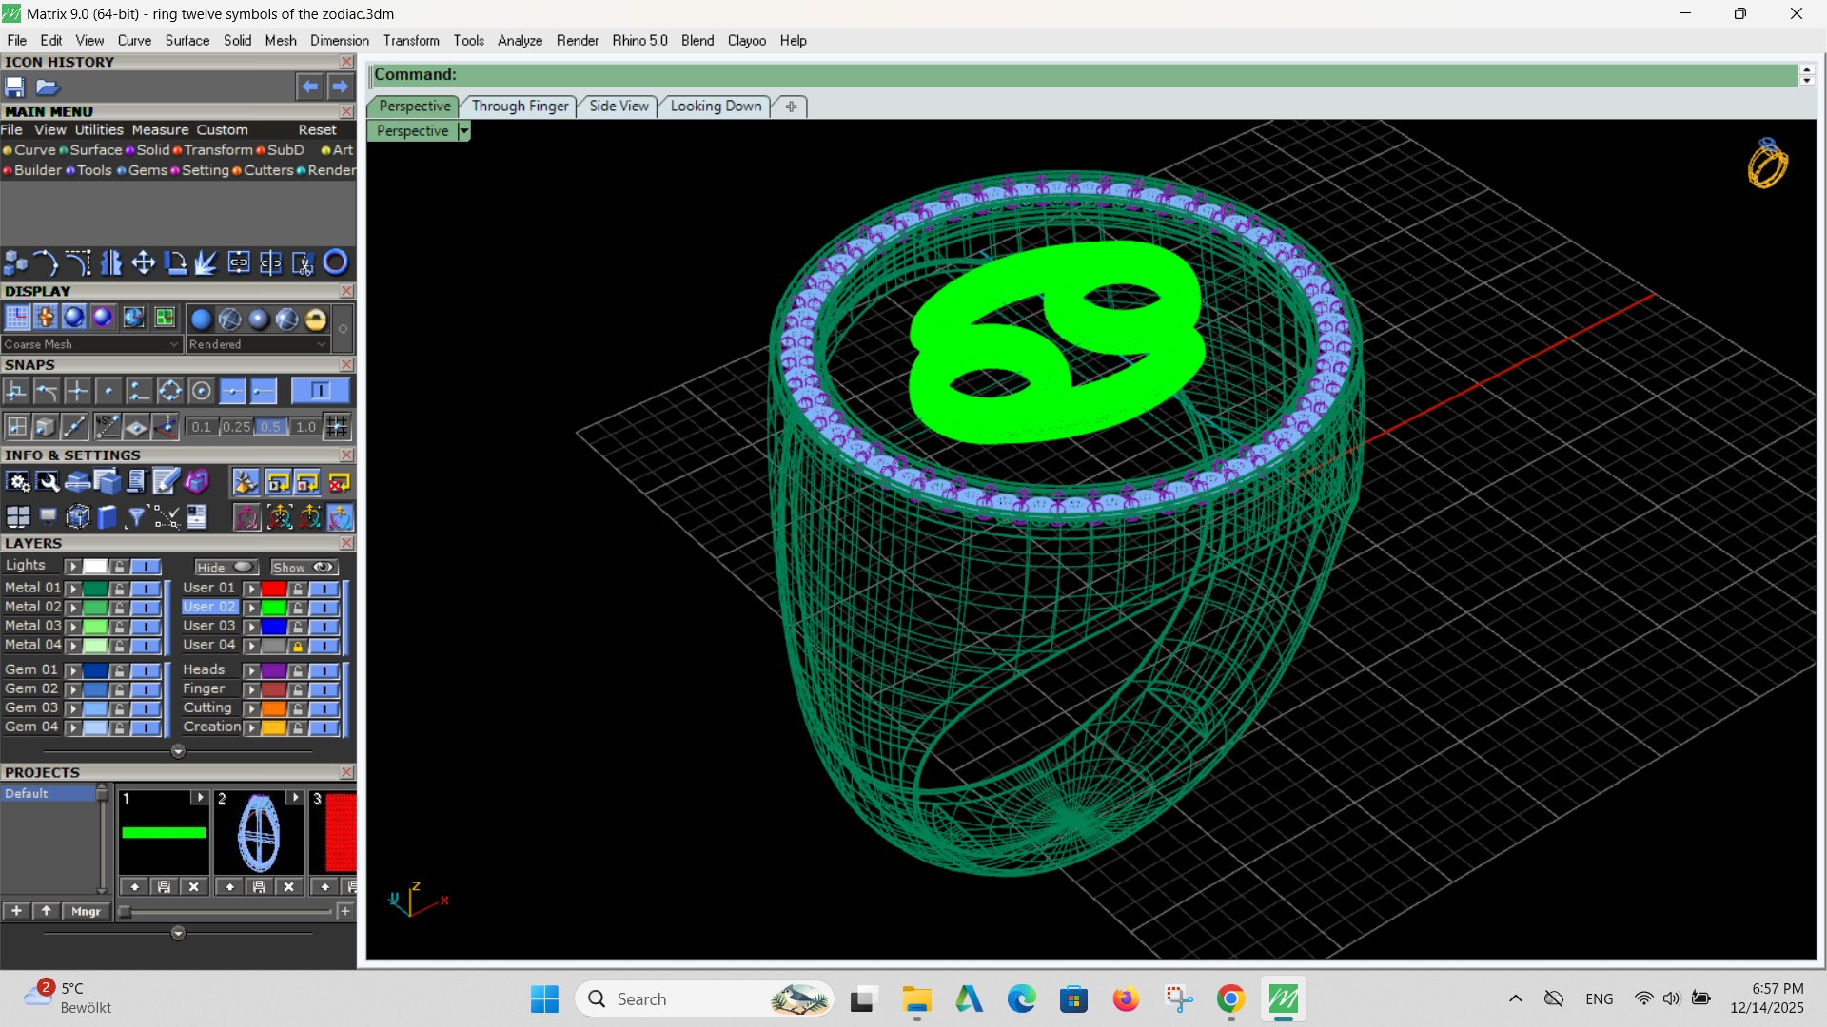The height and width of the screenshot is (1027, 1827).
Task: Click the explode burst tool icon
Action: point(206,262)
